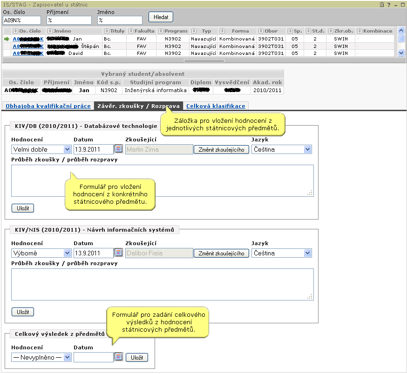Select the Závěr. zkoušky / Rozprava tab
Screen dimensions: 407x374
pyautogui.click(x=138, y=106)
